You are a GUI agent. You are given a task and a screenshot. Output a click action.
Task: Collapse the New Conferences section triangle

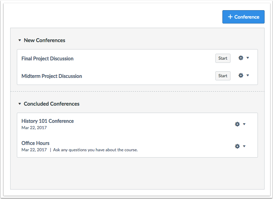point(20,40)
